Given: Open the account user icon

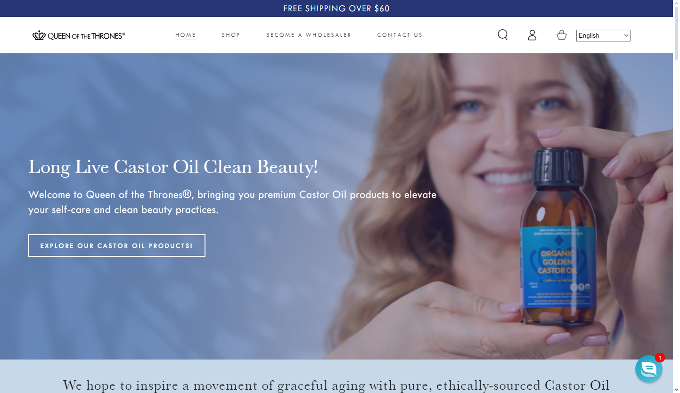Looking at the screenshot, I should pos(532,35).
